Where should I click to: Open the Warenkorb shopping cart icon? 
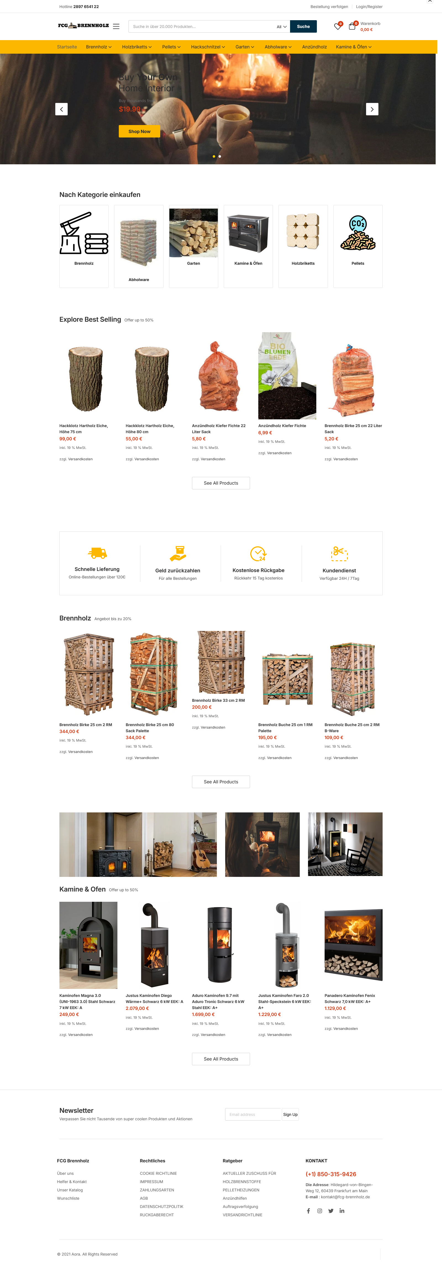[352, 26]
